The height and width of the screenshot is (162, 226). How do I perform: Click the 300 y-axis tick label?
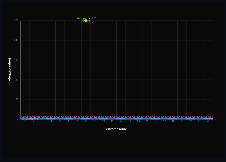click(x=16, y=21)
